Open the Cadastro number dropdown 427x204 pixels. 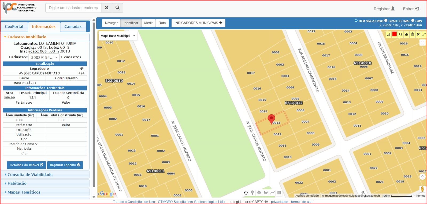(x=44, y=57)
